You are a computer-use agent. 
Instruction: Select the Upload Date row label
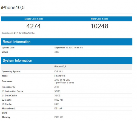tap(8, 48)
